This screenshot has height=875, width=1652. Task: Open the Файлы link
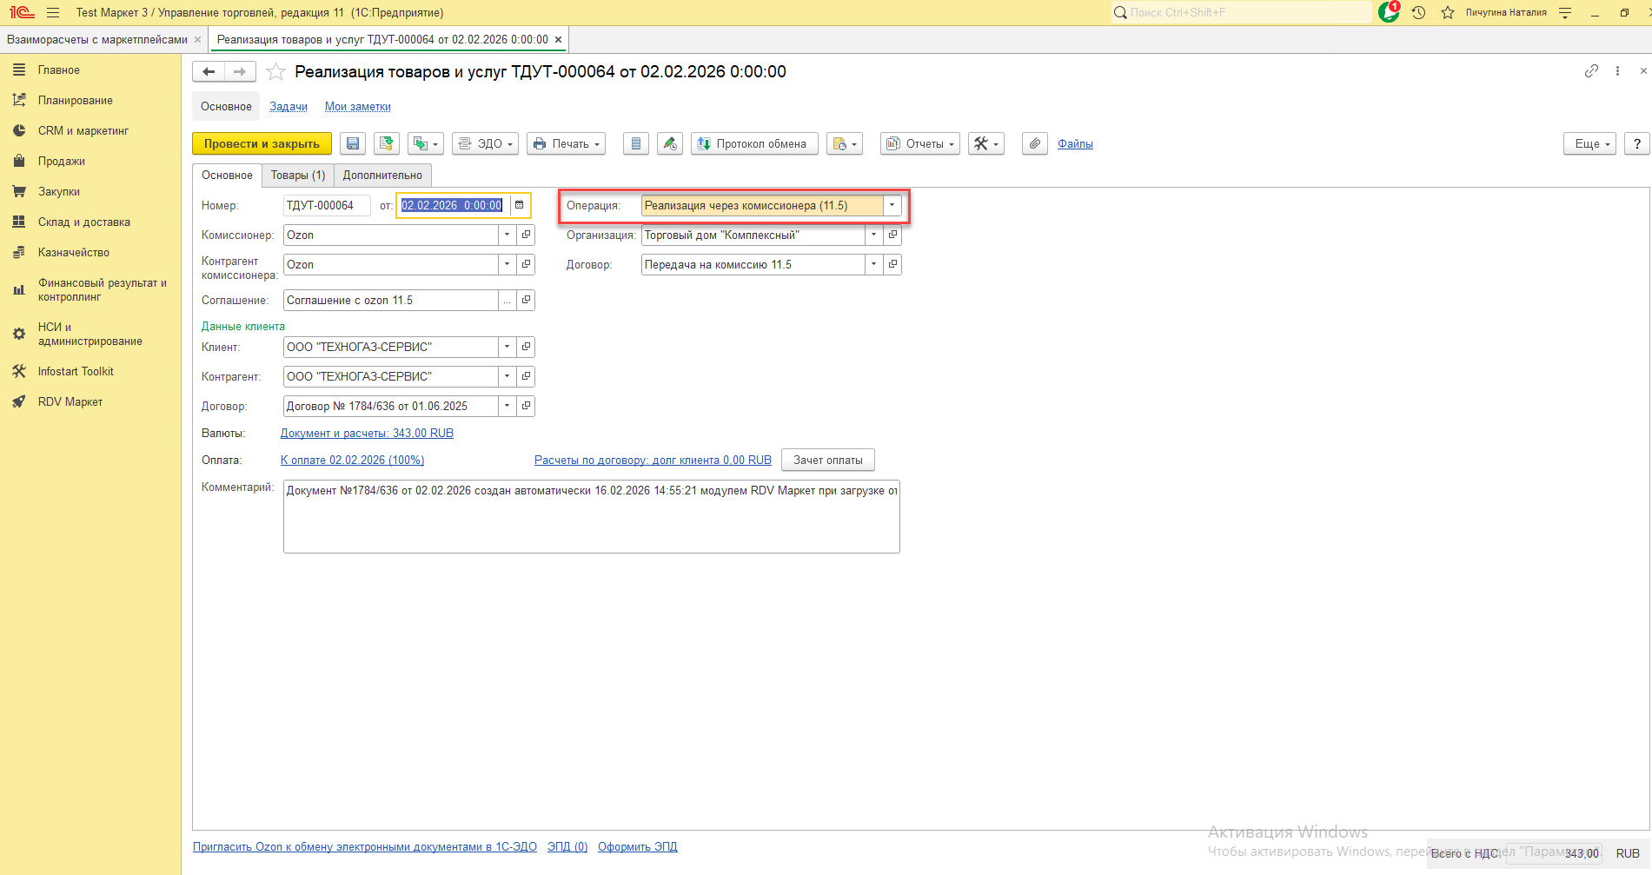1075,144
